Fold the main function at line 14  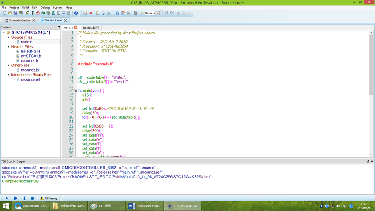(x=76, y=91)
